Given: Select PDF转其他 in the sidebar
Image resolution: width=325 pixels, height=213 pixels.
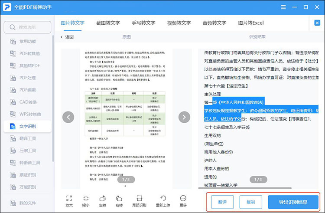Looking at the screenshot, I should (x=29, y=53).
